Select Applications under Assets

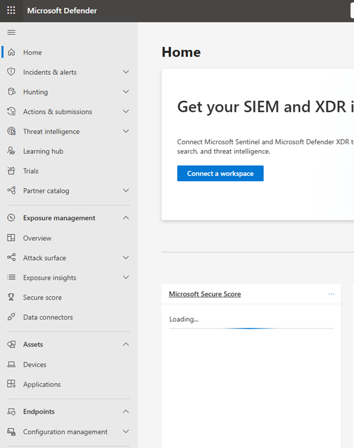[x=42, y=384]
